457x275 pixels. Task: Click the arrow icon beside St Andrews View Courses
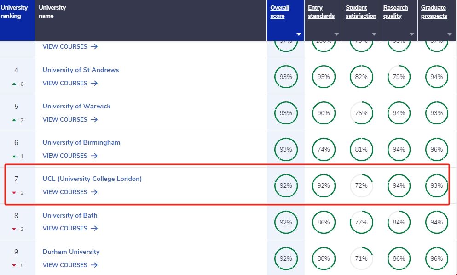click(94, 83)
